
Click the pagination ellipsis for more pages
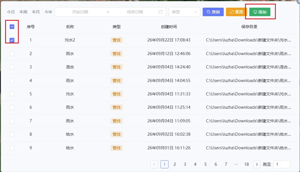click(x=236, y=164)
